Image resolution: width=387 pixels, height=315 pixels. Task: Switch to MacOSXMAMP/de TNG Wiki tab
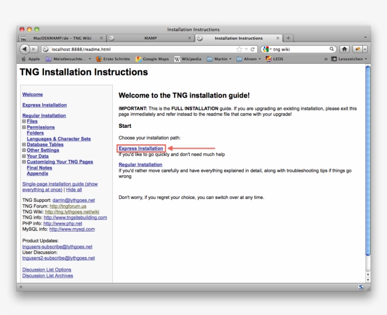pos(62,38)
